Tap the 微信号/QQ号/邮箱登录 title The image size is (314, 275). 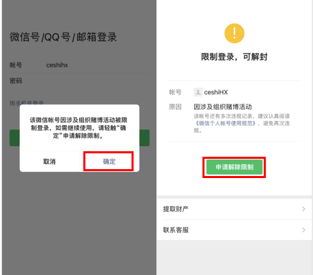pos(63,37)
